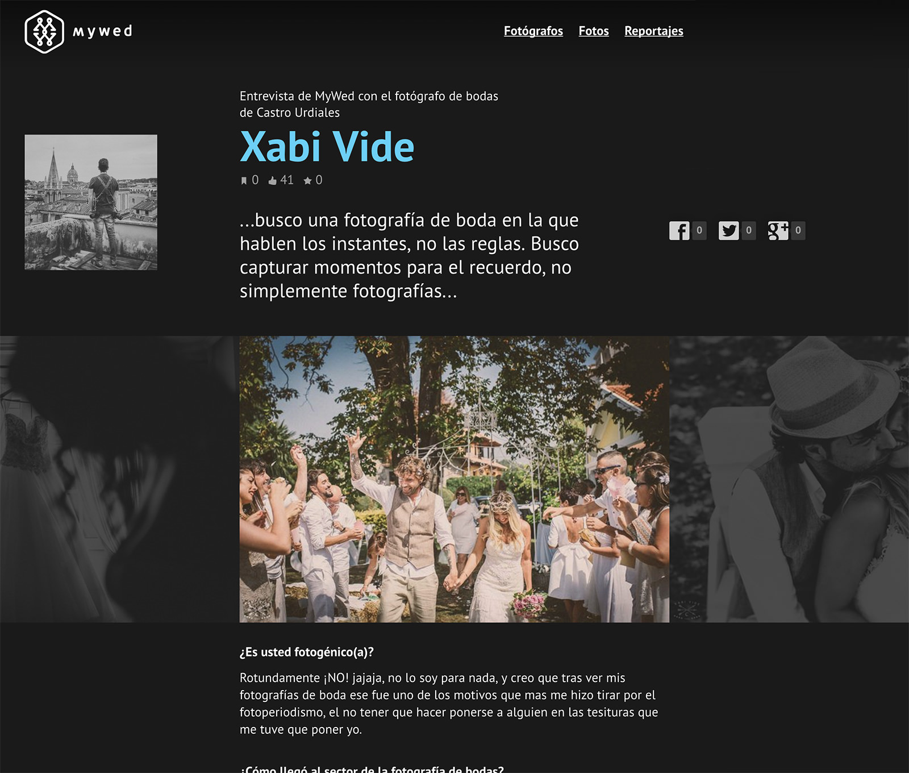
Task: Share the interview via Google Plus icon
Action: click(x=778, y=230)
